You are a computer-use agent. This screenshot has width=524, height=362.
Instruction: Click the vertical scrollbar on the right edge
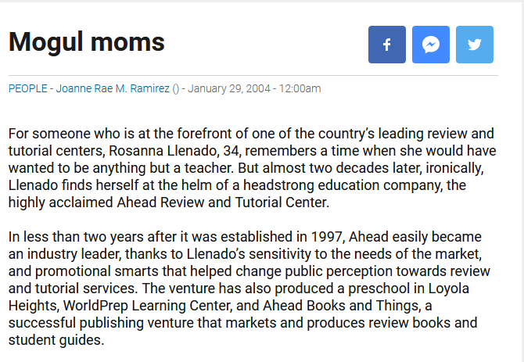[521, 181]
